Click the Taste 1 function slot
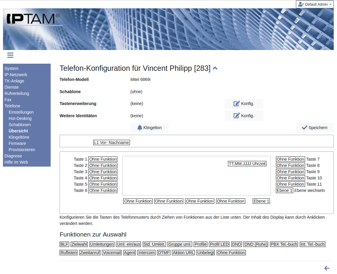Viewport: 337px width, 274px height. (x=103, y=159)
